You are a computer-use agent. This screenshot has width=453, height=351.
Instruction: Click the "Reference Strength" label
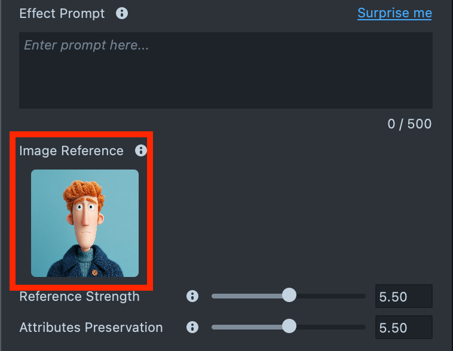pyautogui.click(x=79, y=296)
